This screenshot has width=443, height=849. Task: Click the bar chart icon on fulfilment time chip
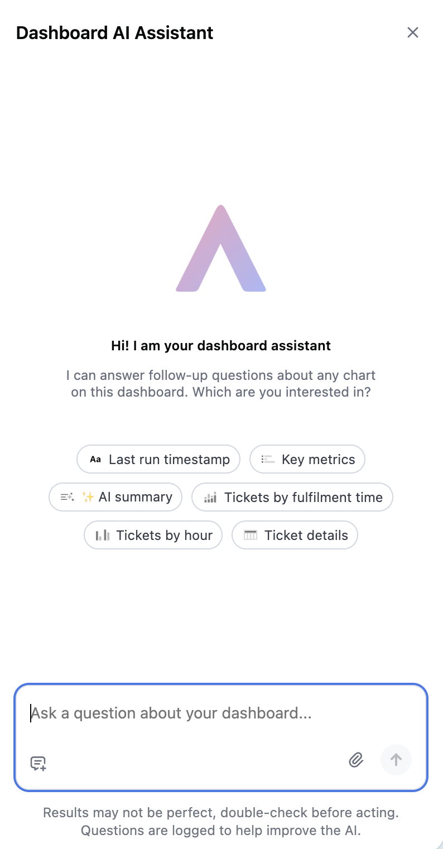point(209,497)
